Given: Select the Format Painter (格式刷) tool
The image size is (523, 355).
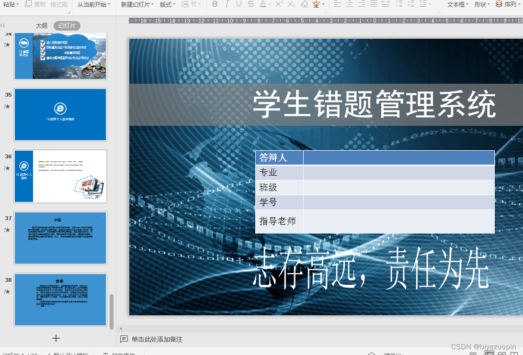Looking at the screenshot, I should [58, 5].
